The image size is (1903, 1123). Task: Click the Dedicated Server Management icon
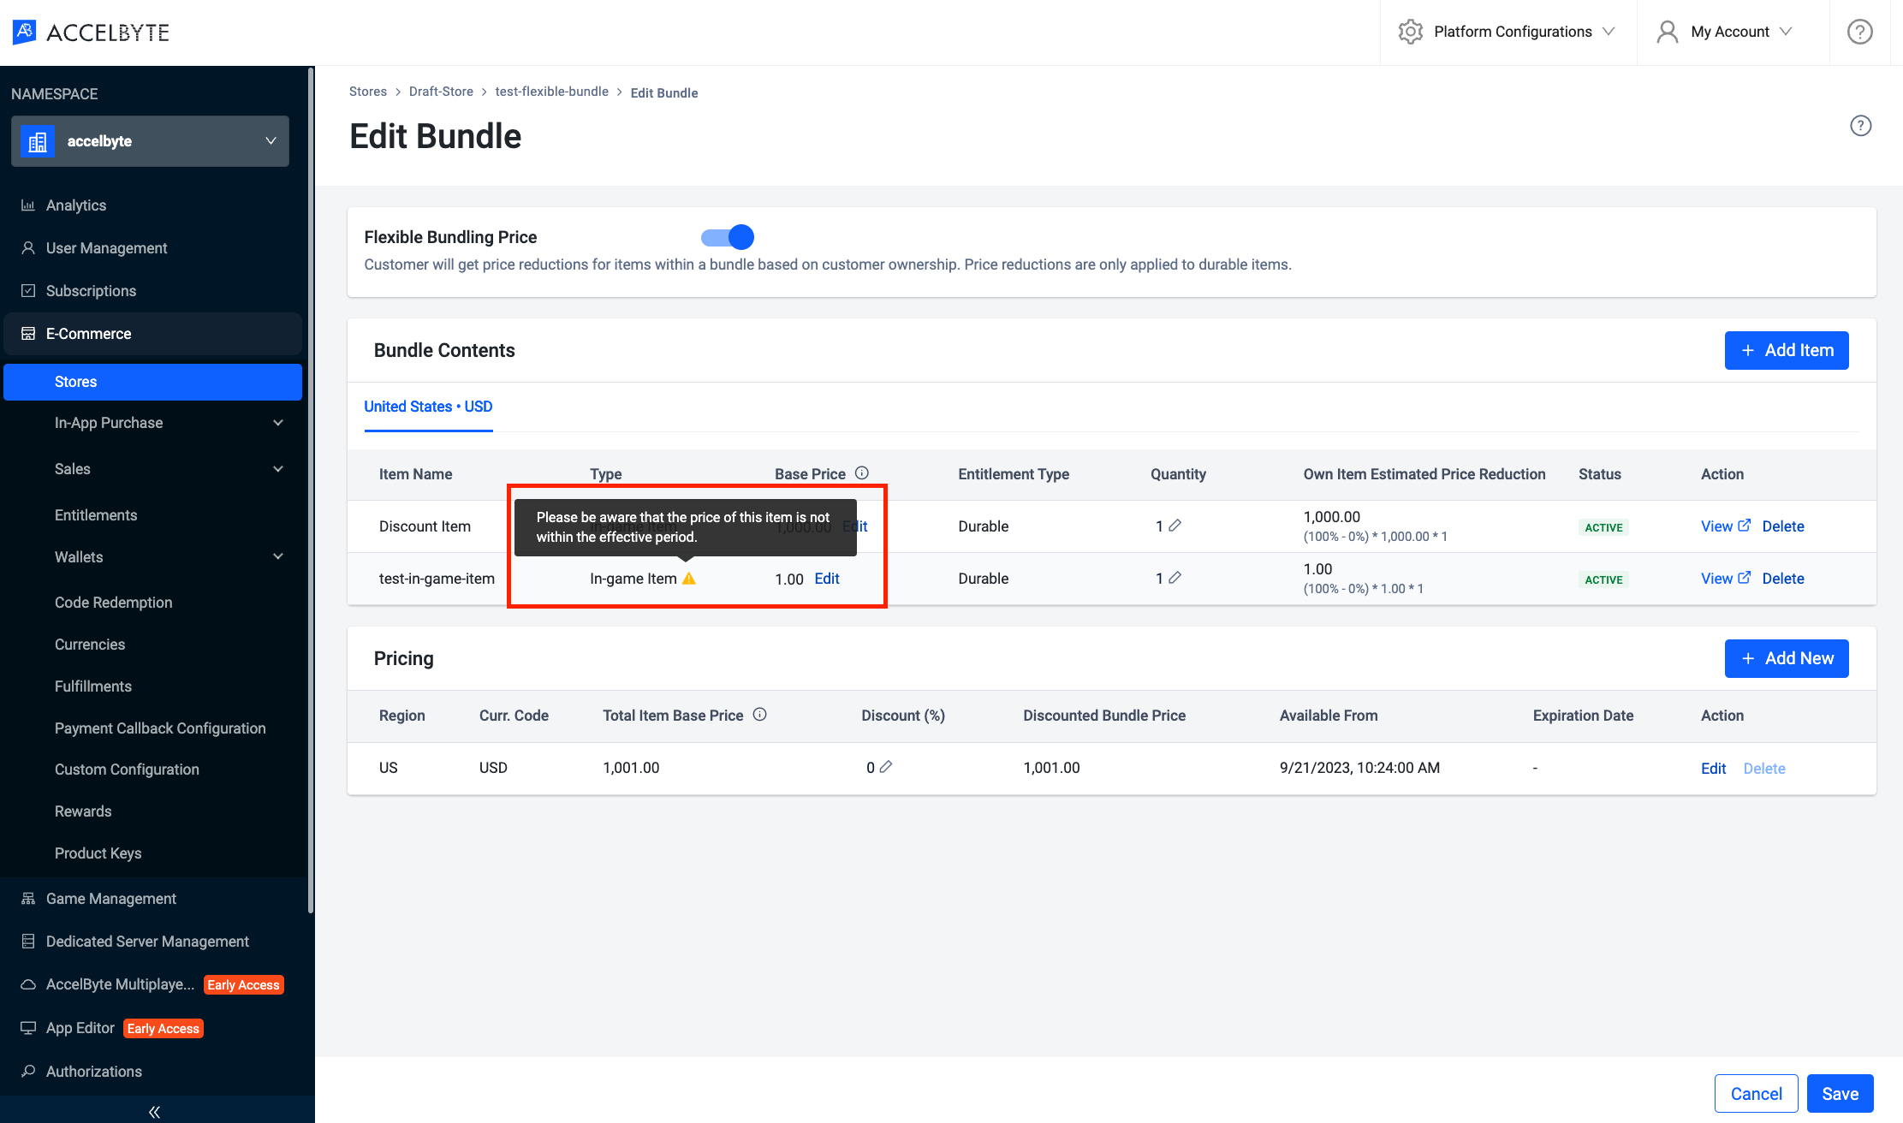(x=28, y=941)
